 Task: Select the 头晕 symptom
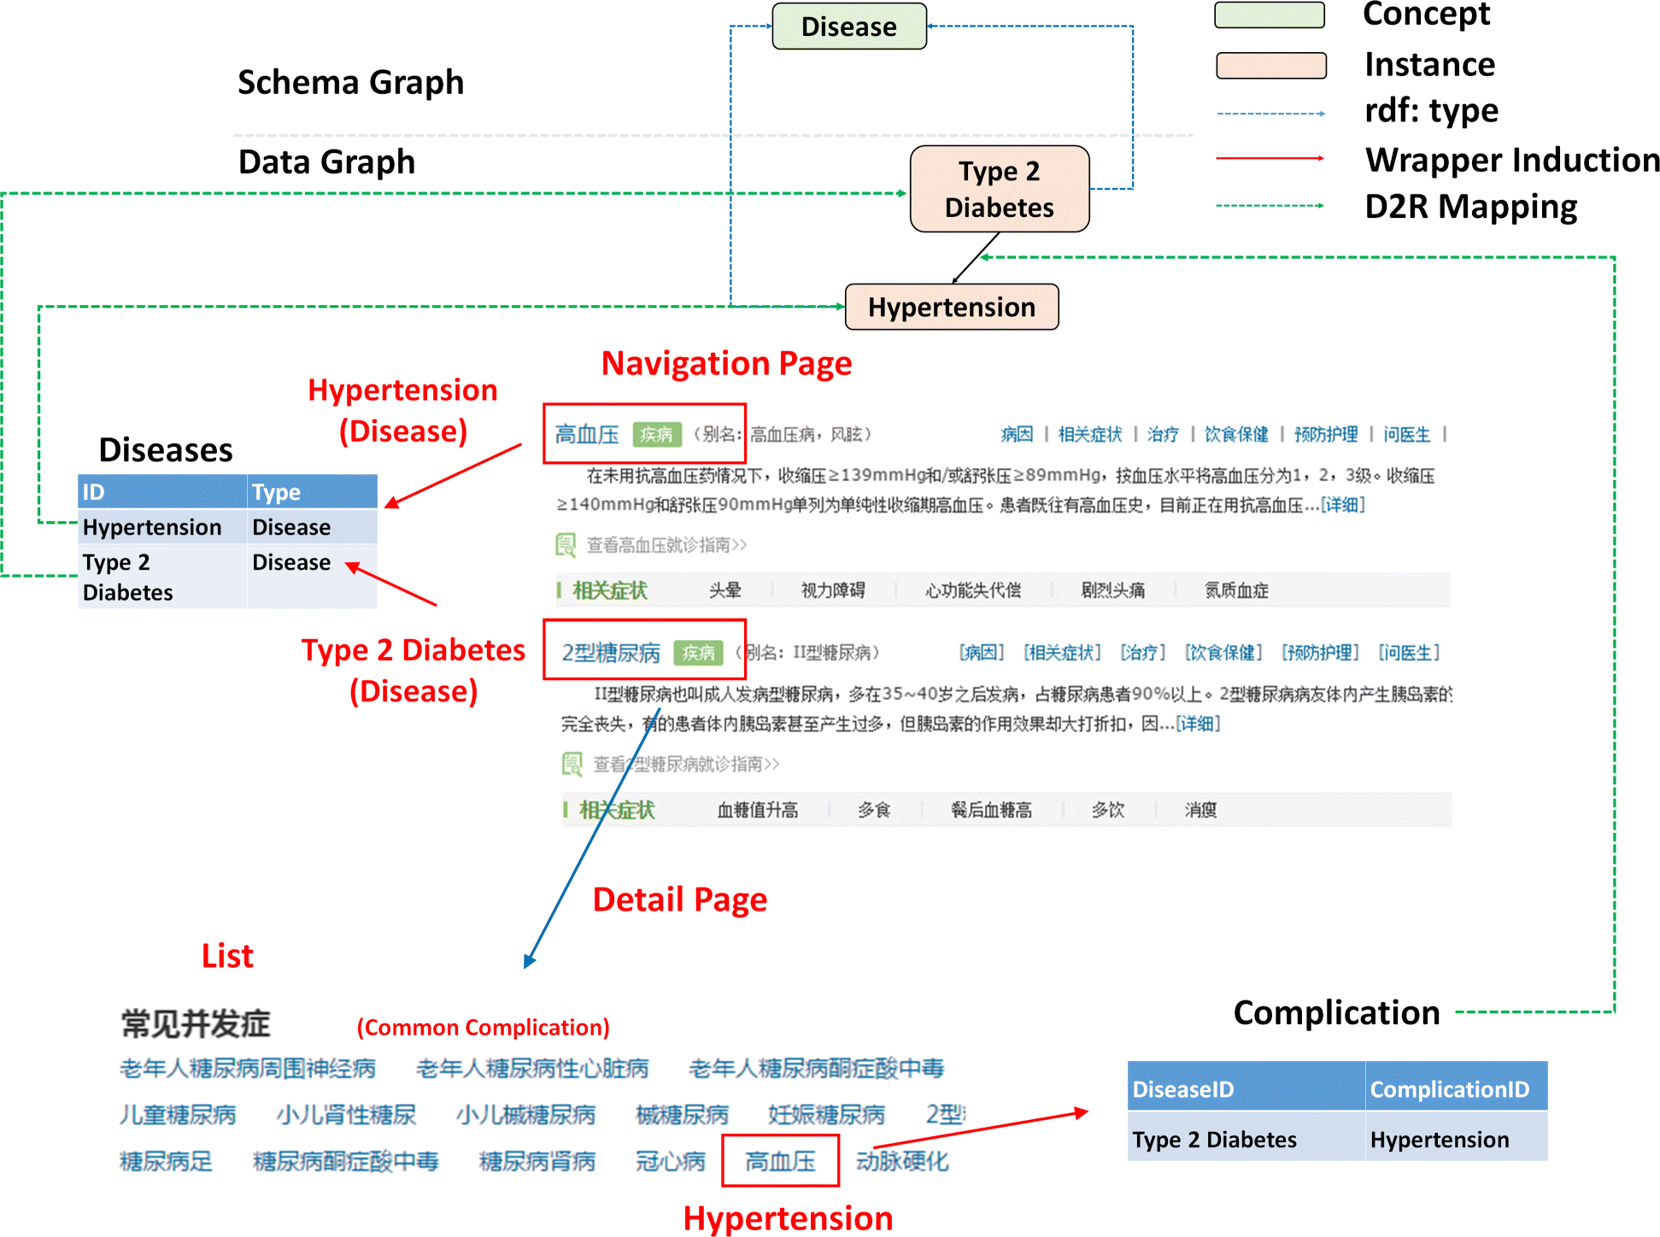[724, 589]
